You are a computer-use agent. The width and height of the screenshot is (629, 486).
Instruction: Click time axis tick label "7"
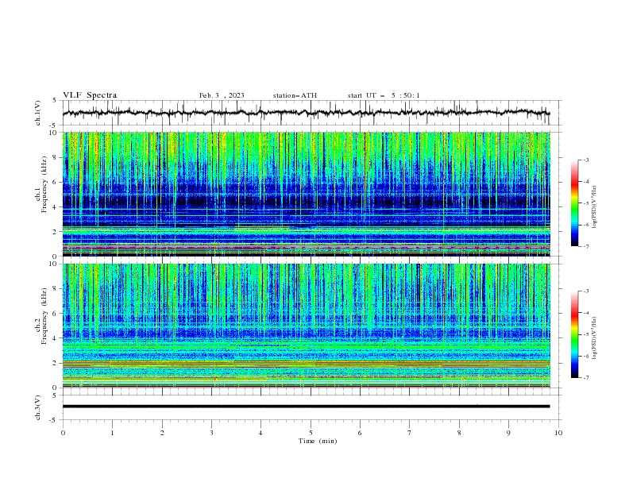point(410,433)
